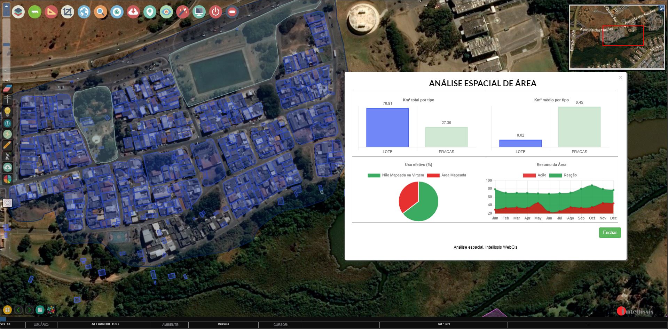Open the pie chart analysis tool
The image size is (668, 329).
click(7, 179)
